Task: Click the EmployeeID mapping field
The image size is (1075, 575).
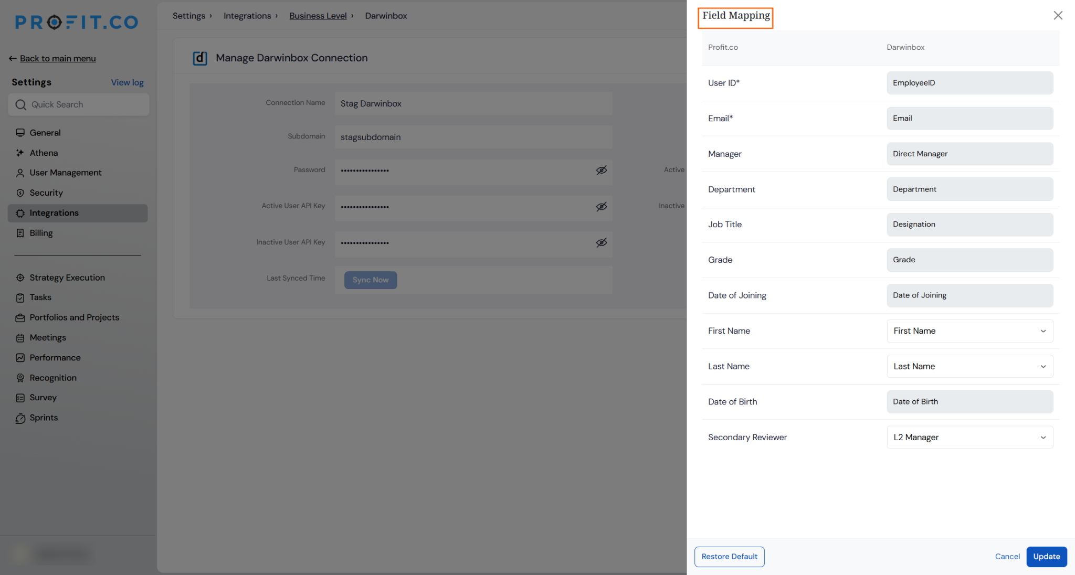Action: 969,83
